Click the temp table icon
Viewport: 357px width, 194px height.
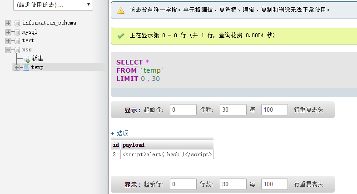tap(26, 68)
